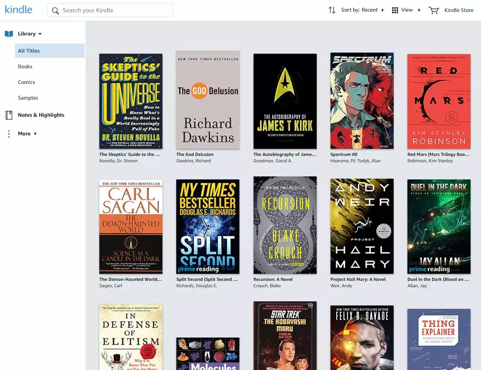Open the More menu item
The height and width of the screenshot is (370, 481).
[x=24, y=134]
